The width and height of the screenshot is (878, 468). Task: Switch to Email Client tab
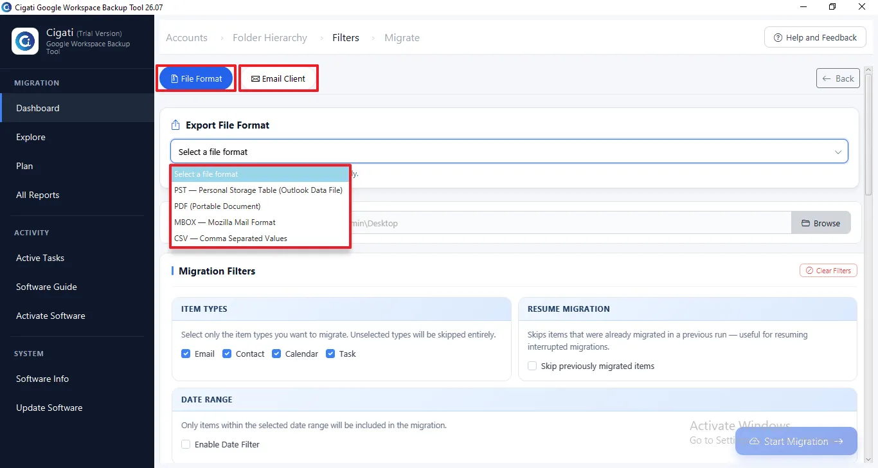(x=278, y=78)
